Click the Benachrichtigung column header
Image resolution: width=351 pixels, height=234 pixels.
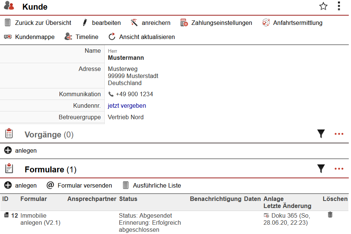215,199
